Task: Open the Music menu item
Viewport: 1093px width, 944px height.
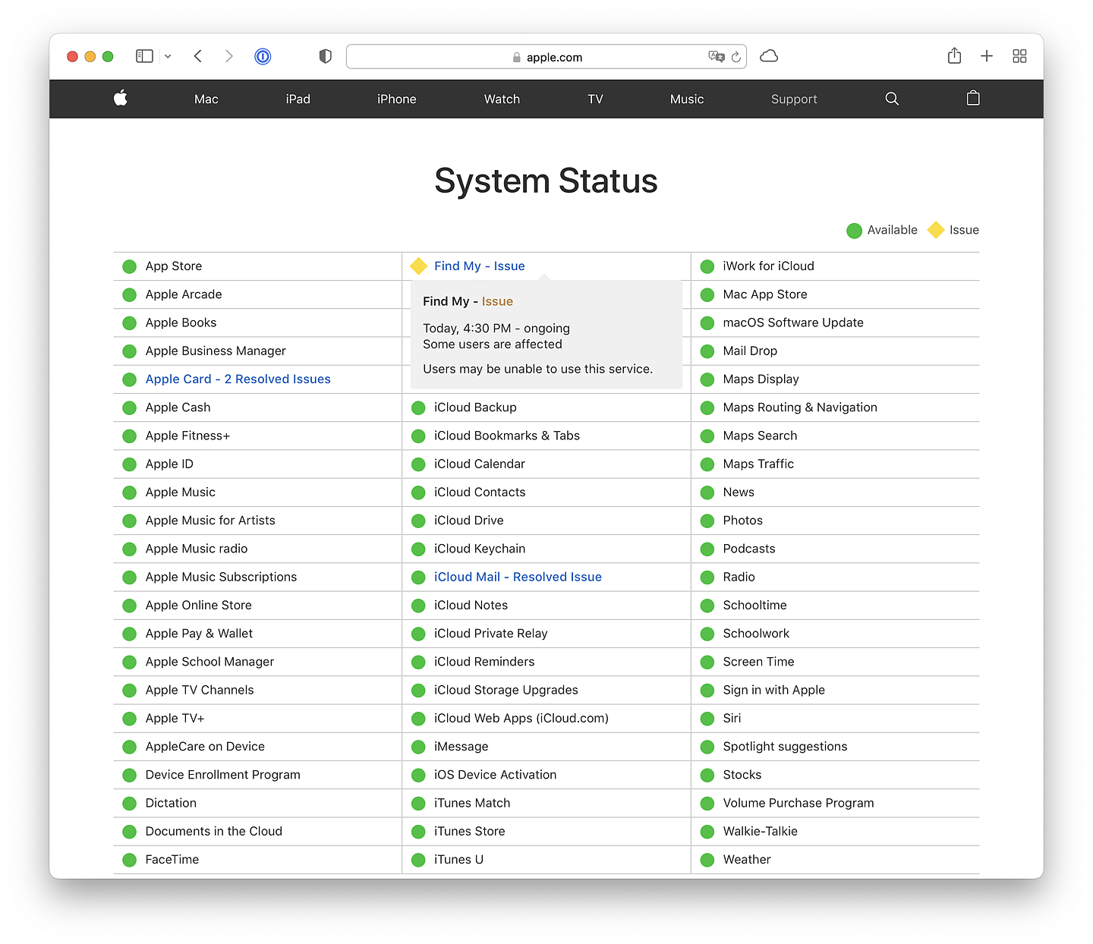Action: point(687,99)
